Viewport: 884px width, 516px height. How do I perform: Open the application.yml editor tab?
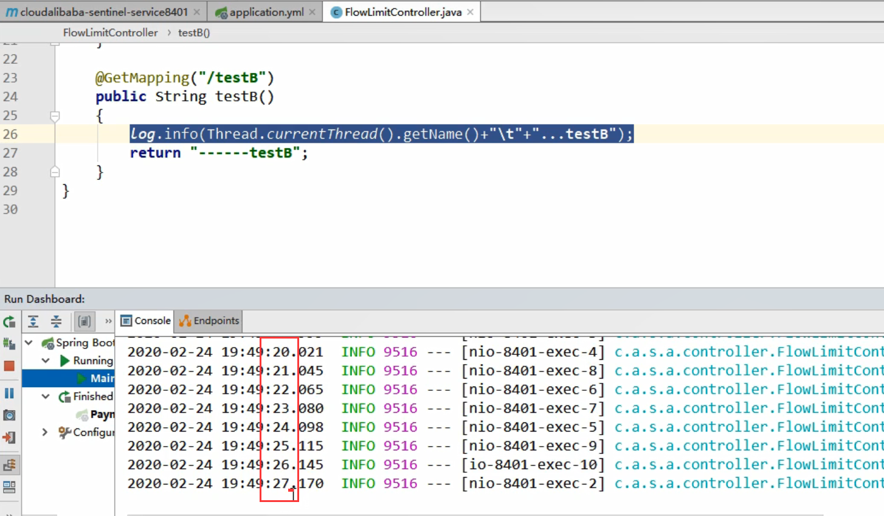[266, 12]
